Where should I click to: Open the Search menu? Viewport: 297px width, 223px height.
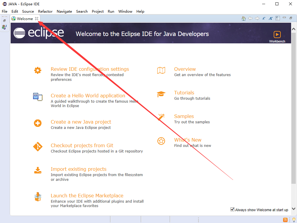pyautogui.click(x=82, y=12)
